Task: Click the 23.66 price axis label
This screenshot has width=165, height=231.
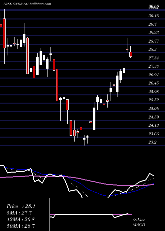Action: [x=154, y=134]
